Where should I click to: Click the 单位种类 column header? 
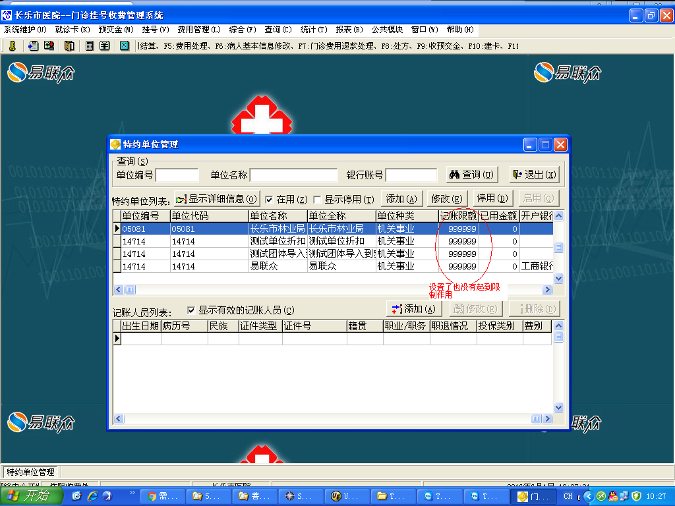[407, 216]
